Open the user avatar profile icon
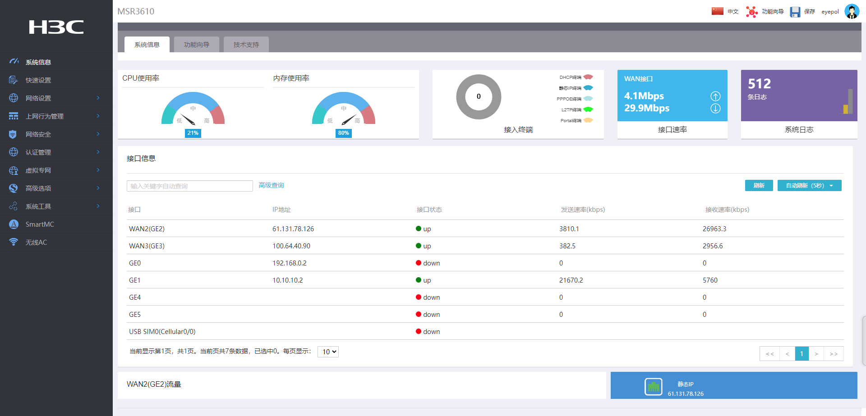Image resolution: width=866 pixels, height=416 pixels. click(852, 12)
